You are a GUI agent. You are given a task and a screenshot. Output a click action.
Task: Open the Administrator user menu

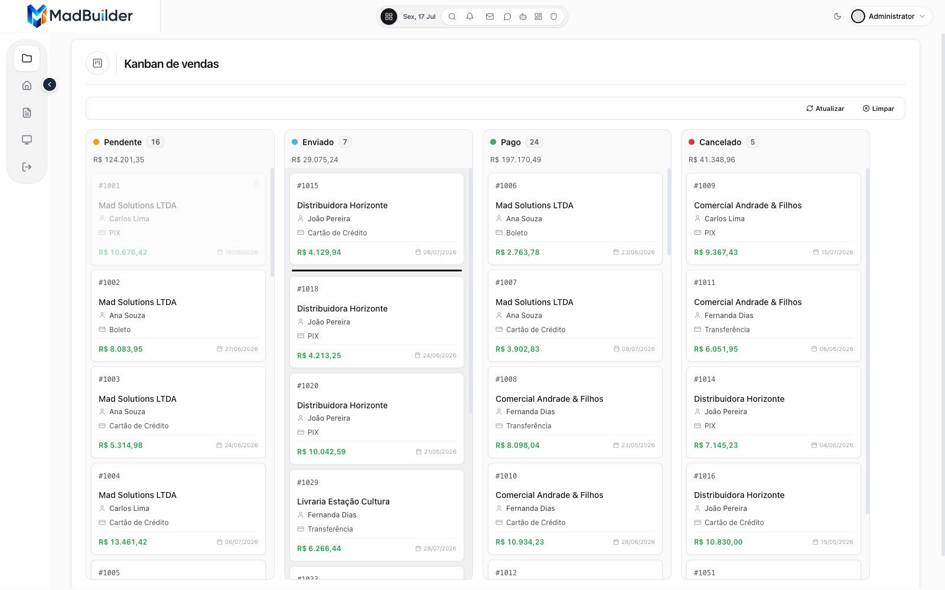[x=891, y=17]
